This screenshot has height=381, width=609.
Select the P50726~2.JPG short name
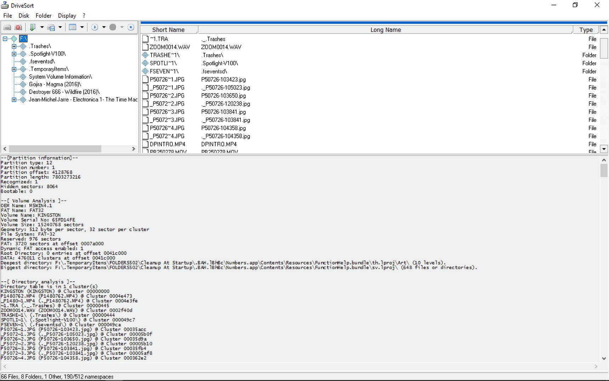click(x=167, y=96)
